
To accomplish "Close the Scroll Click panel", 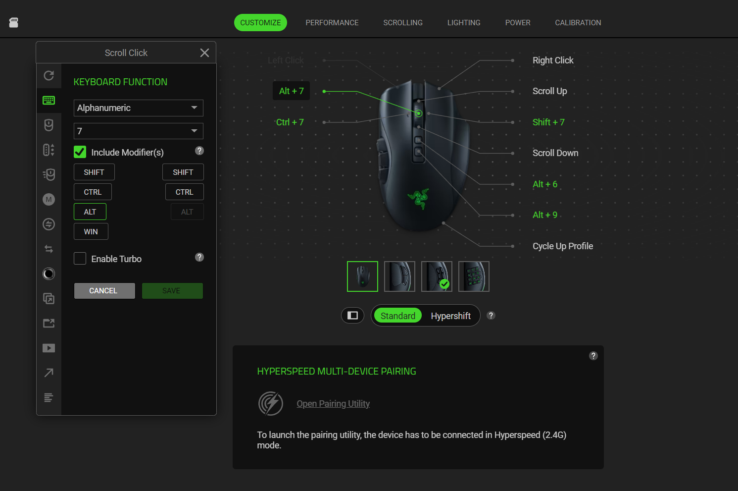I will point(204,53).
